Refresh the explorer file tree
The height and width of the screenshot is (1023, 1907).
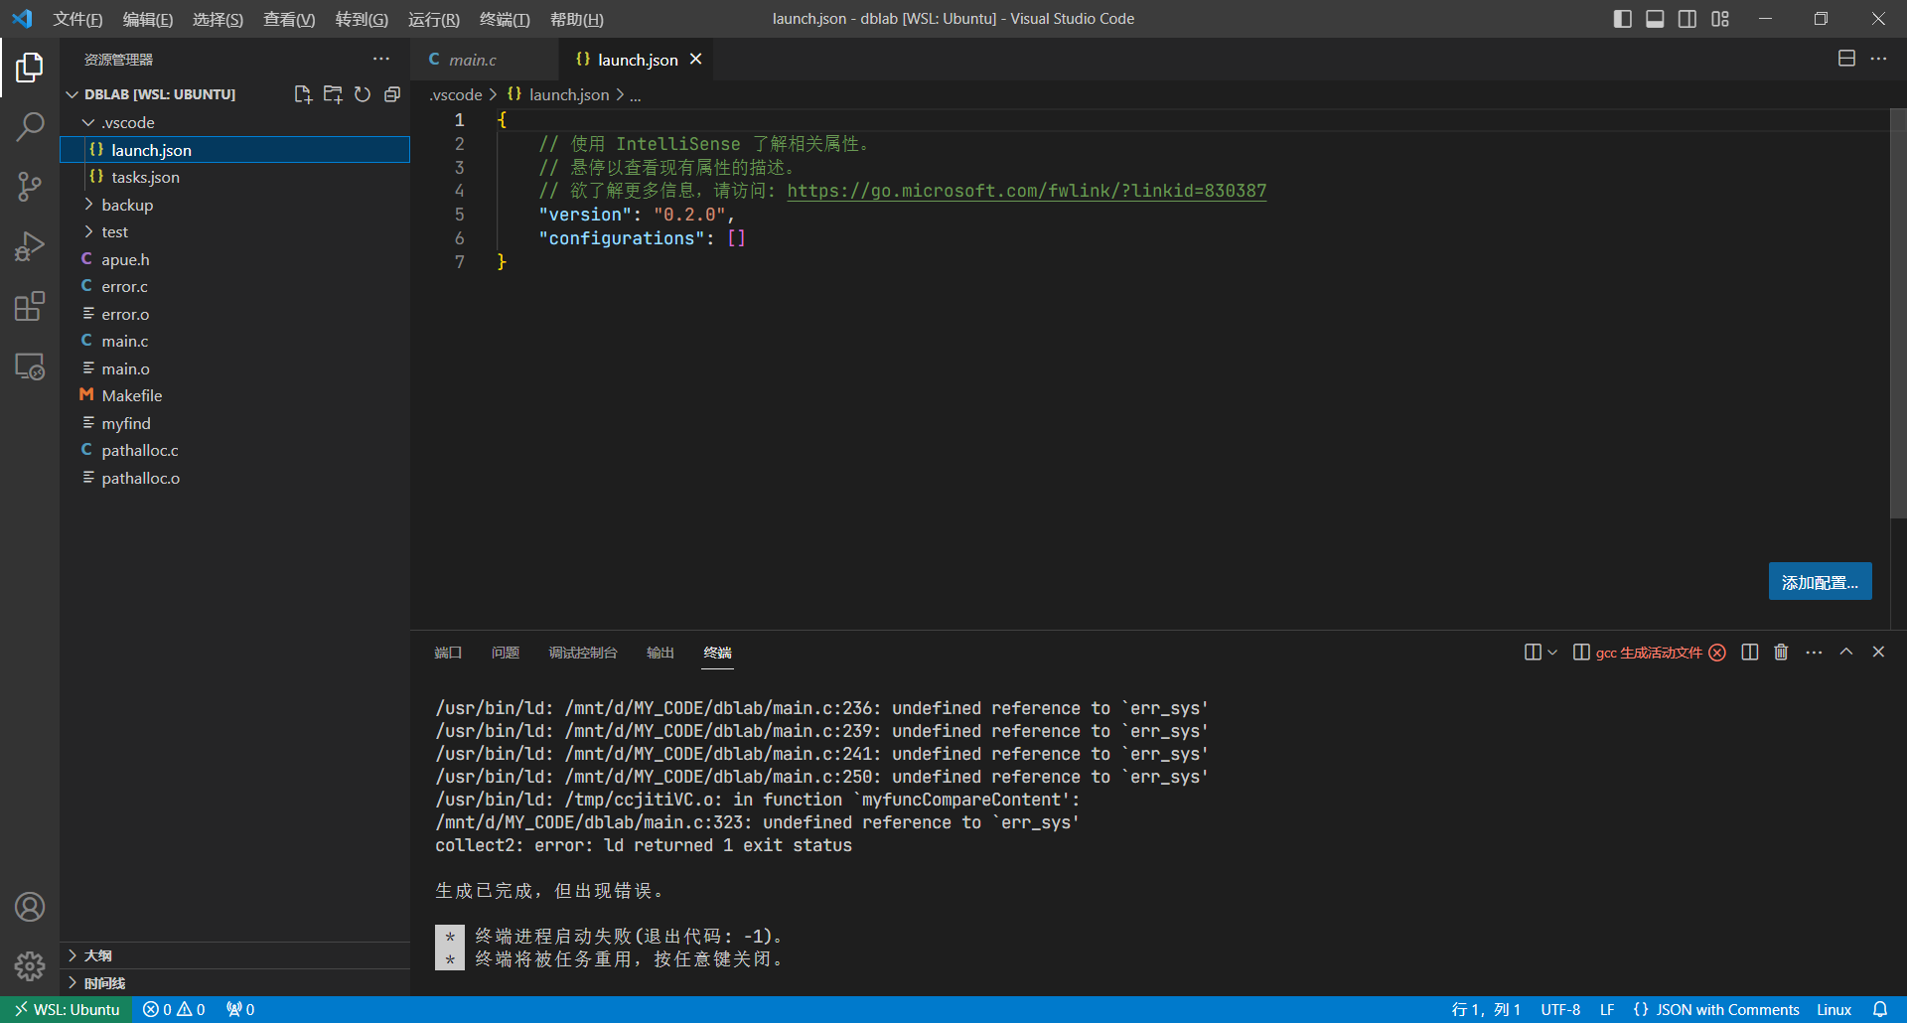tap(363, 94)
